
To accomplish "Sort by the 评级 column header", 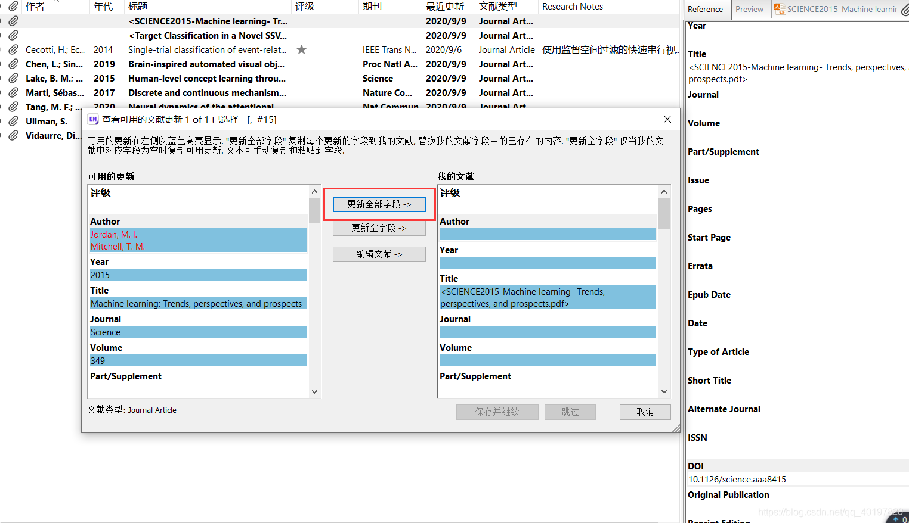I will point(305,6).
